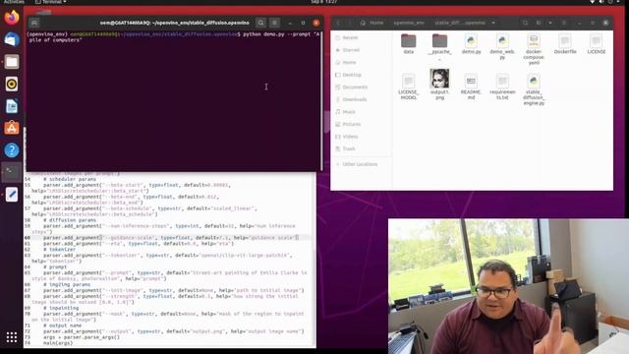Open the Text Editor dock icon

(12, 195)
